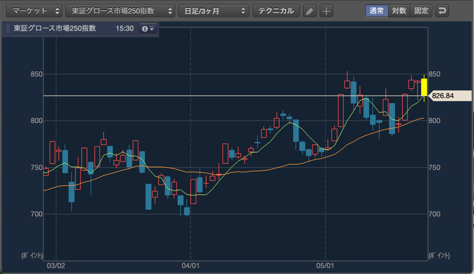Image resolution: width=474 pixels, height=274 pixels.
Task: Click the yellow latest candlestick
Action: pos(424,87)
